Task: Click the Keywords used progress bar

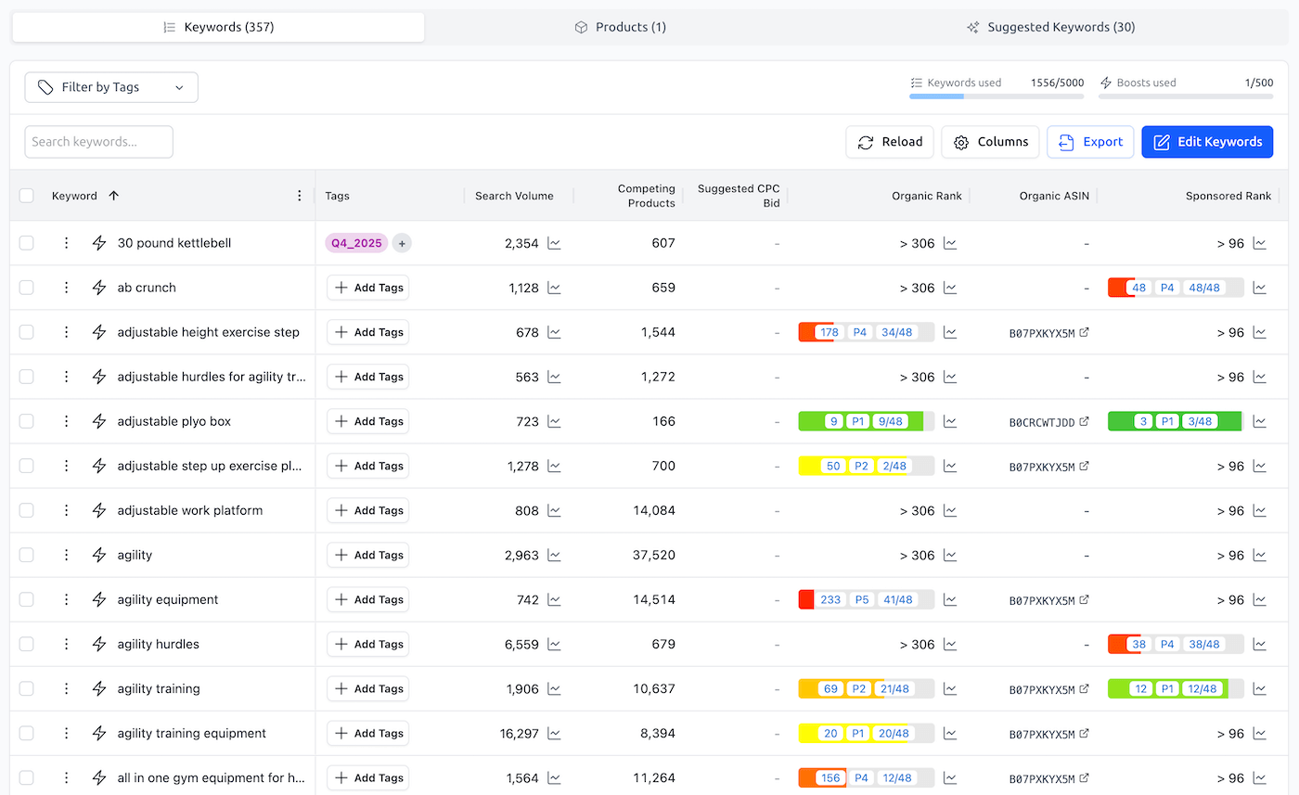Action: [996, 96]
